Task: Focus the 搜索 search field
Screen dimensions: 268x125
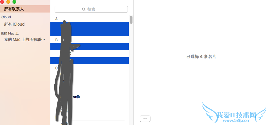Action: pyautogui.click(x=91, y=9)
